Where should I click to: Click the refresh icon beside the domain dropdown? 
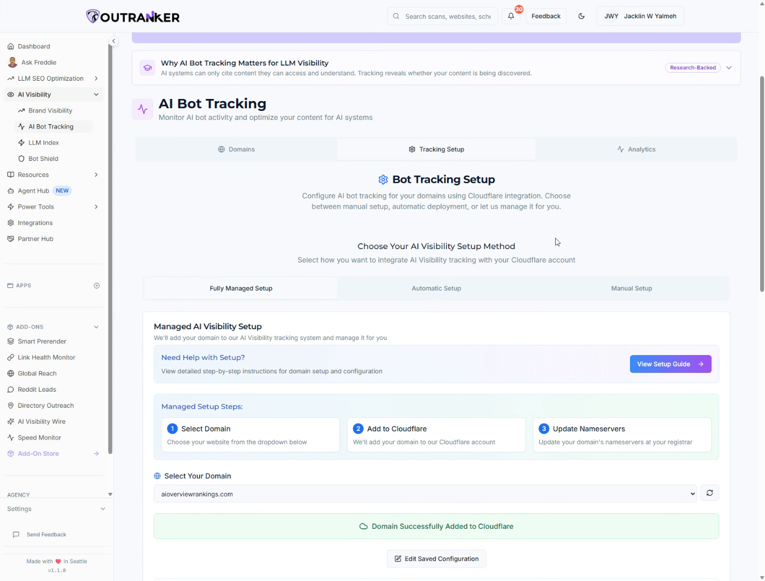pos(710,493)
